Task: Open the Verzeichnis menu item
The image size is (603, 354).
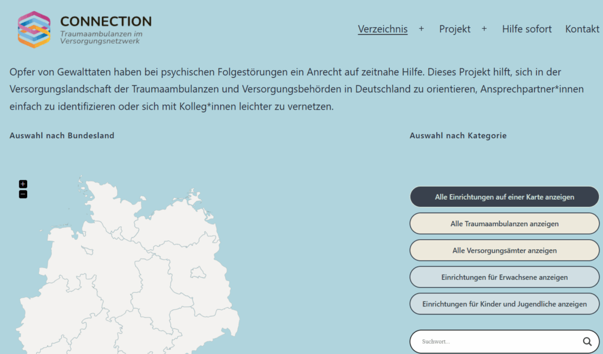Action: point(383,29)
